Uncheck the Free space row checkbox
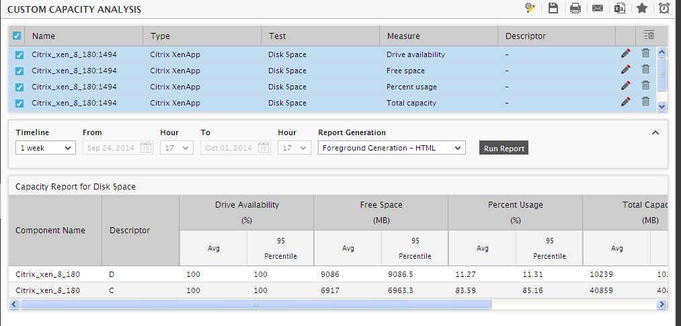This screenshot has width=681, height=326. tap(19, 71)
